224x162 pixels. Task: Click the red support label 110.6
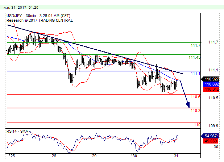point(196,97)
